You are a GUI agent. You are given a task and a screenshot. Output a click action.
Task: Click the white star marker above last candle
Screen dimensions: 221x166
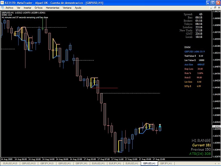pyautogui.click(x=160, y=125)
